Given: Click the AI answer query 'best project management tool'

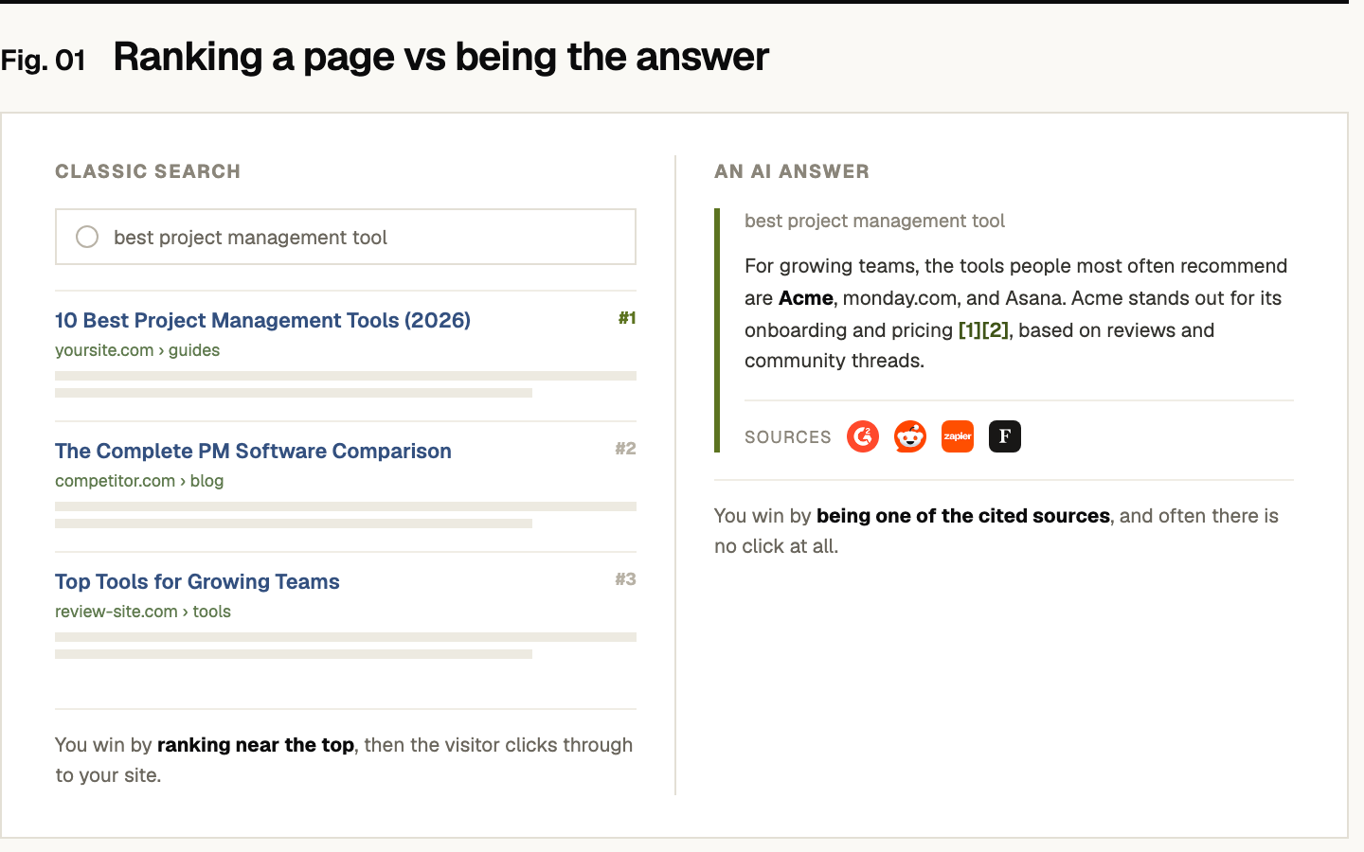Looking at the screenshot, I should pos(874,221).
